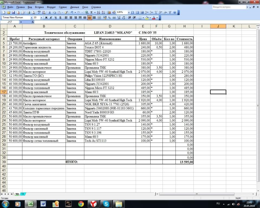The height and width of the screenshot is (208, 260).
Task: Click the font color red A swatch
Action: pyautogui.click(x=154, y=18)
